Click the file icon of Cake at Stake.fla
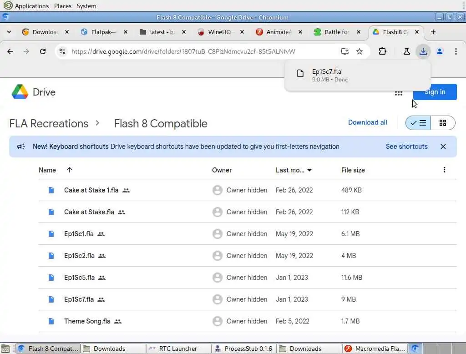 click(x=51, y=212)
